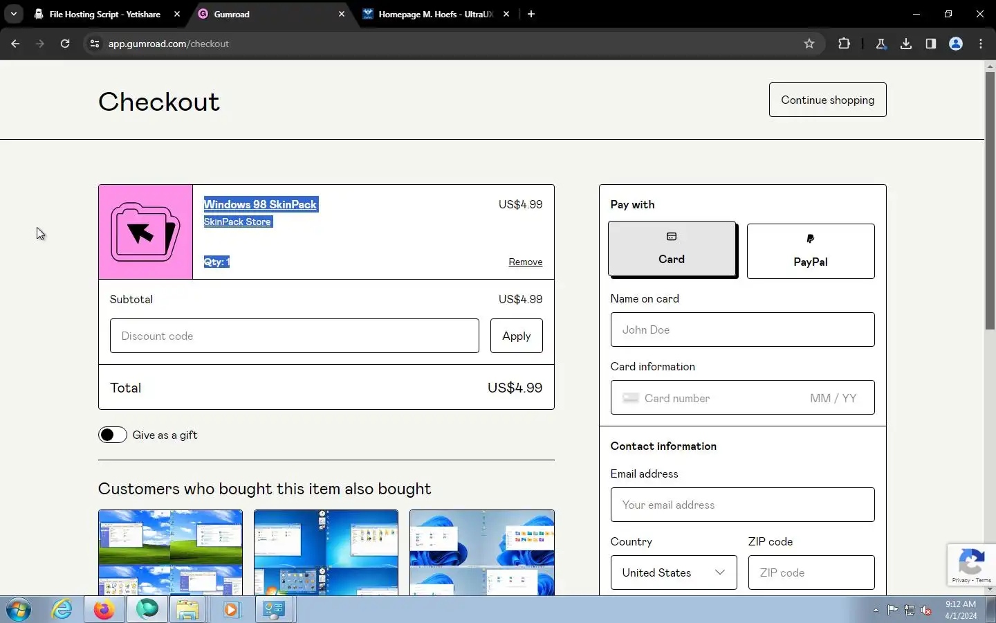
Task: Open the teal-green round taskbar app
Action: [147, 610]
